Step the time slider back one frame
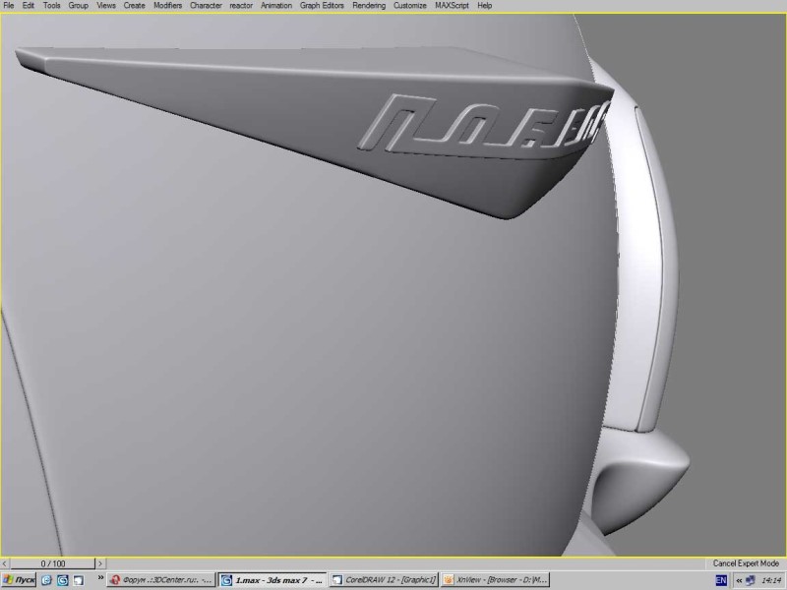Viewport: 787px width, 590px height. [5, 563]
